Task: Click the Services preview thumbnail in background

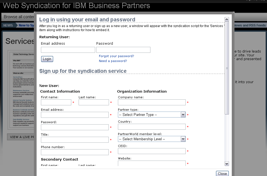Action: (x=21, y=90)
